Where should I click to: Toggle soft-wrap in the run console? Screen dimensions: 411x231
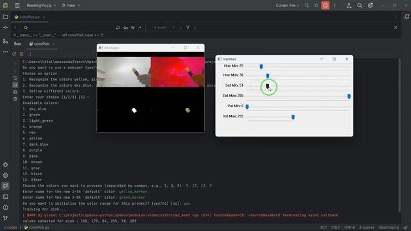click(x=15, y=78)
